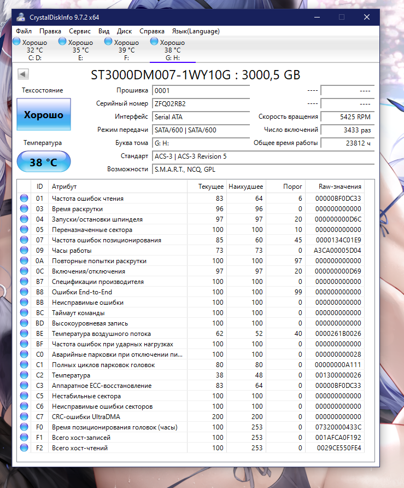The image size is (404, 488).
Task: Click status orb for attribute BC command timeout
Action: coord(24,312)
